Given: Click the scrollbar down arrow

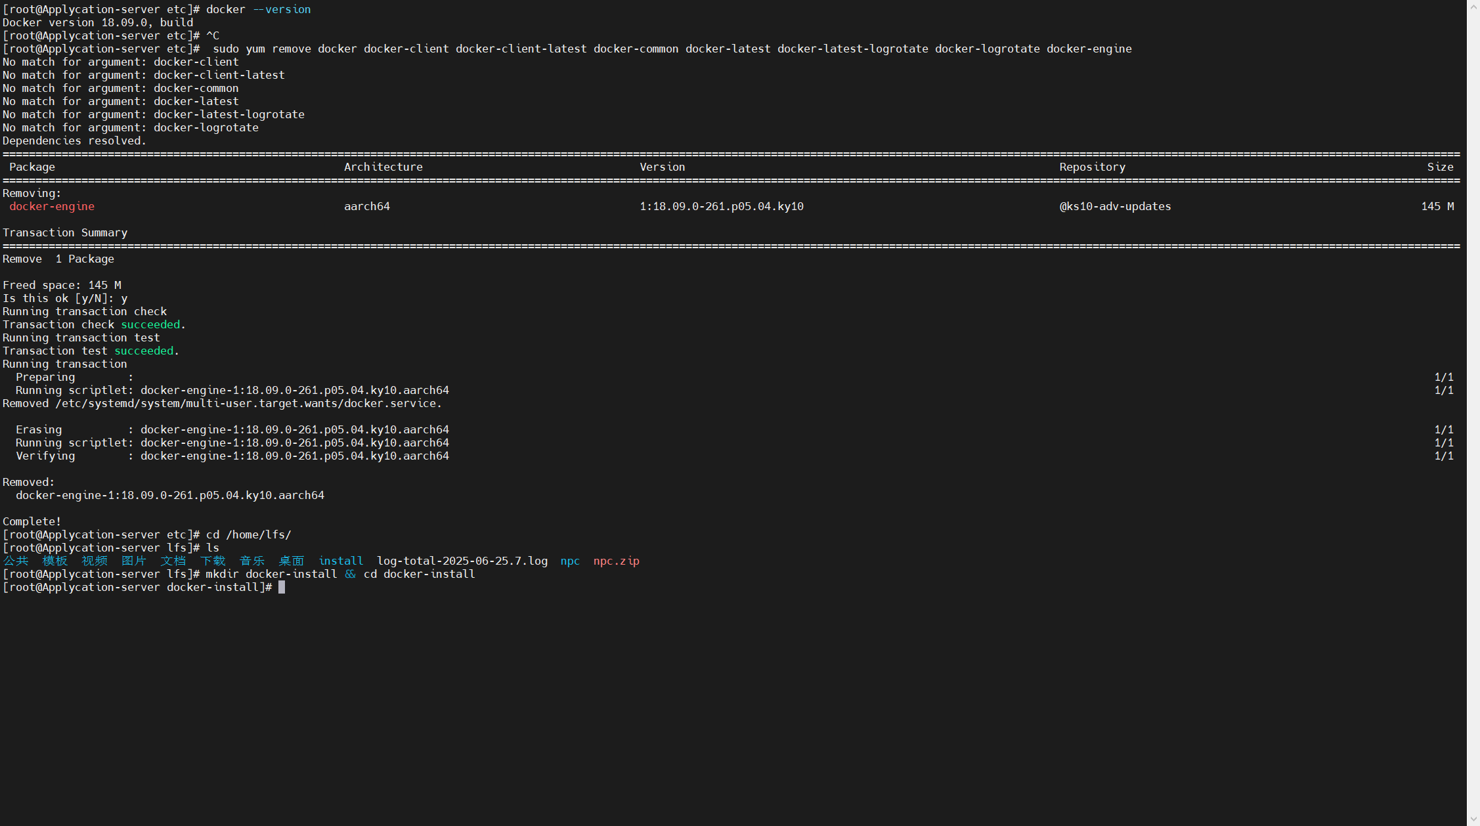Looking at the screenshot, I should coord(1473,820).
